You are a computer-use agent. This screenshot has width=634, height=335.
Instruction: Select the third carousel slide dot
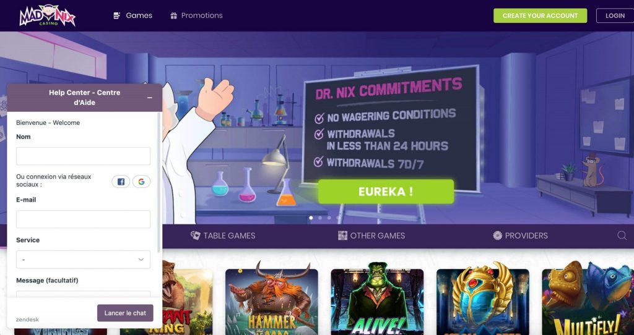click(x=329, y=218)
